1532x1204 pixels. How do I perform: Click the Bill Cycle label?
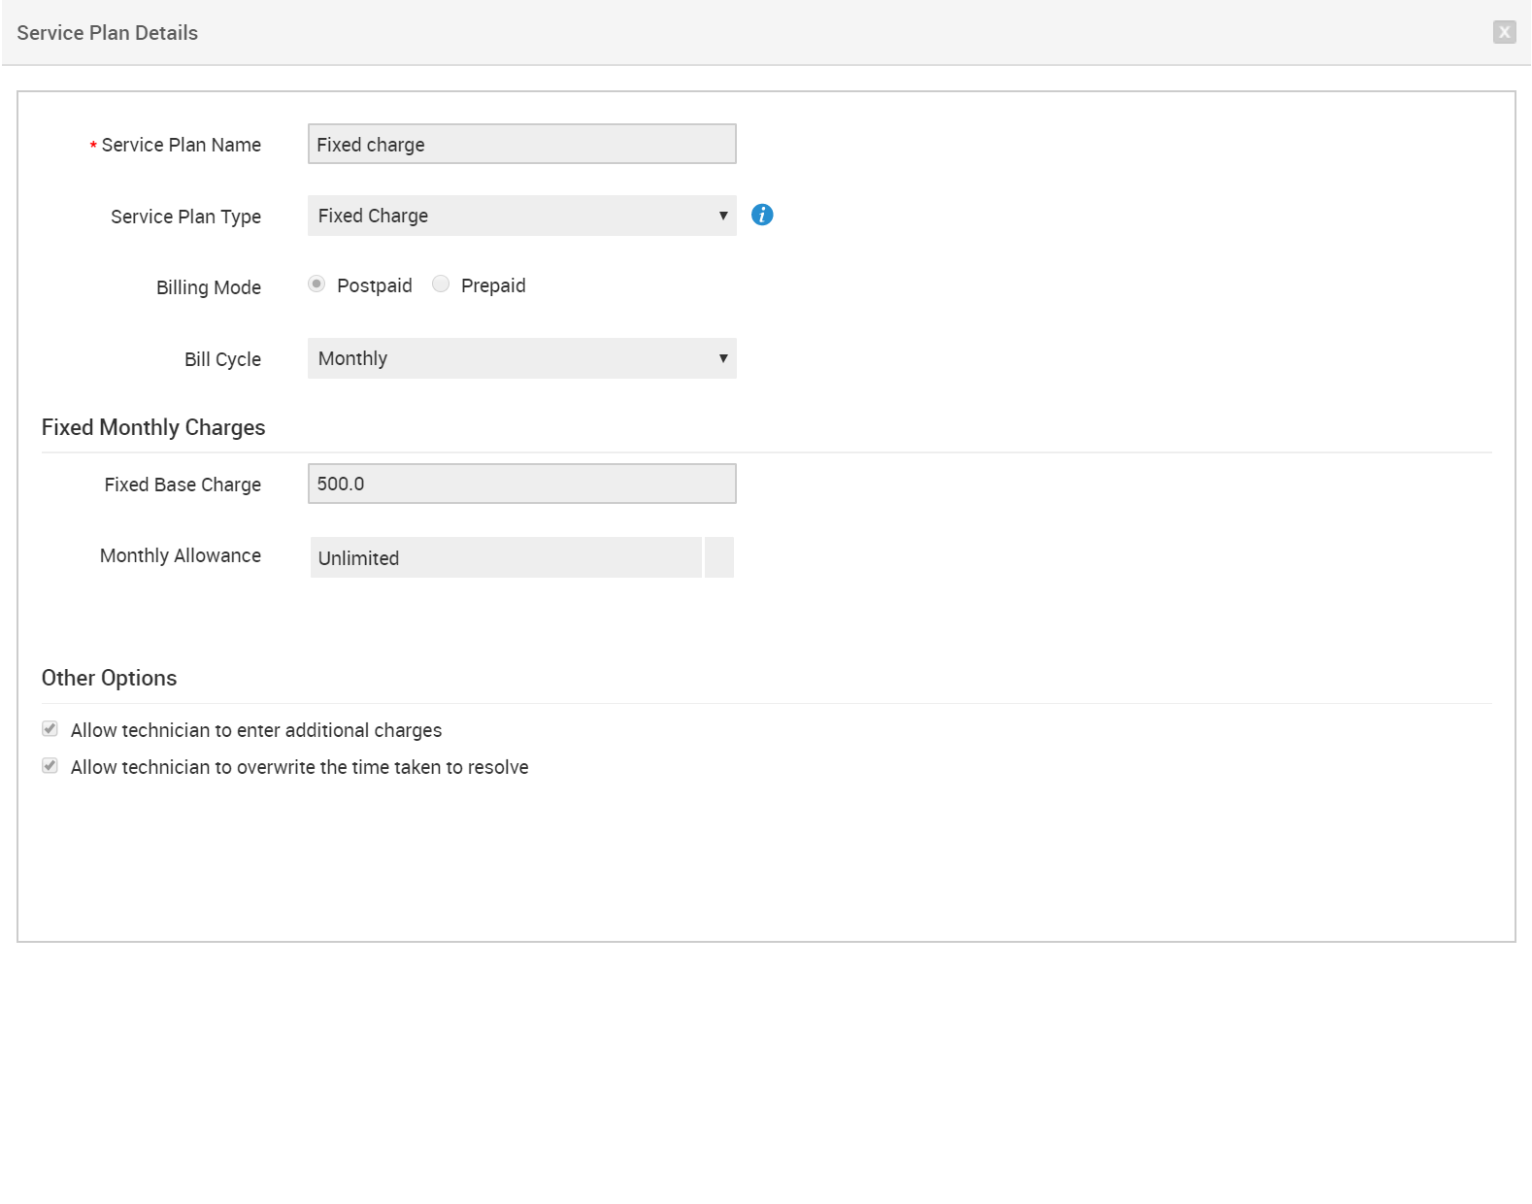[x=222, y=359]
